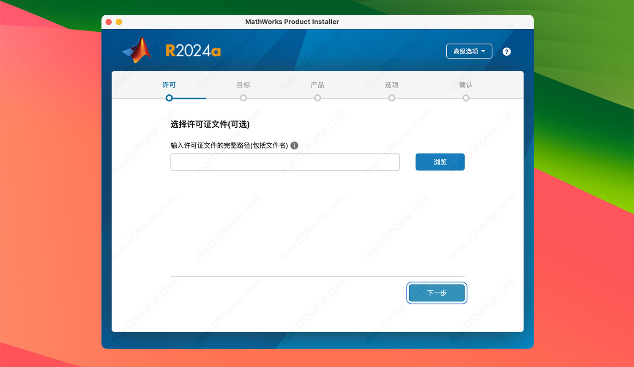The width and height of the screenshot is (634, 367).
Task: Select the 许可 step label
Action: pos(169,85)
